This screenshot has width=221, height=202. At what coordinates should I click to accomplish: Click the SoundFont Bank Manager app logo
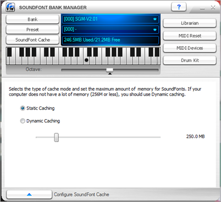coord(10,7)
